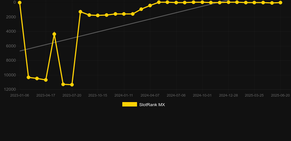This screenshot has width=291, height=141.
Task: Click the 2023-10-15 x-axis label
Action: [x=98, y=95]
